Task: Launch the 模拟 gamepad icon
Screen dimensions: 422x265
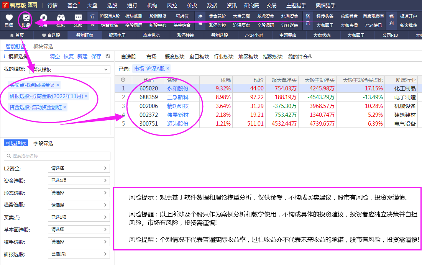Action: click(x=61, y=18)
